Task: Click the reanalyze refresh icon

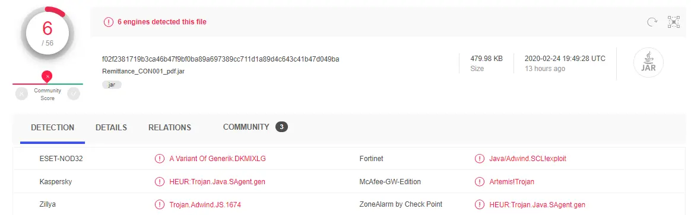Action: (652, 22)
